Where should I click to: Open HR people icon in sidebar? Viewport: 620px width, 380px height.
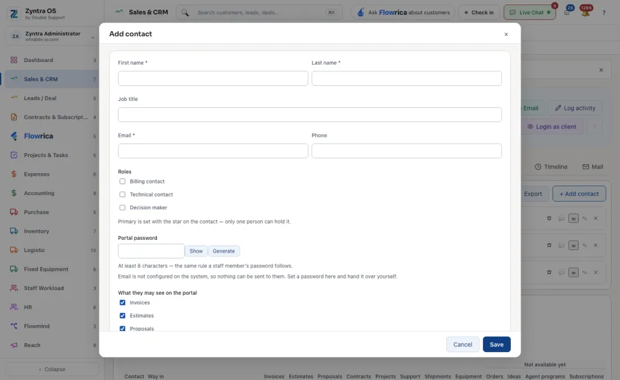14,307
